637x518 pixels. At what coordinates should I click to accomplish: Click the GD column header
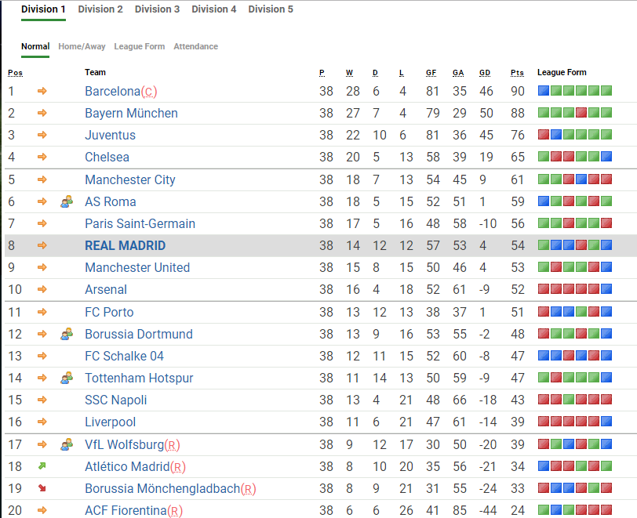click(x=484, y=73)
